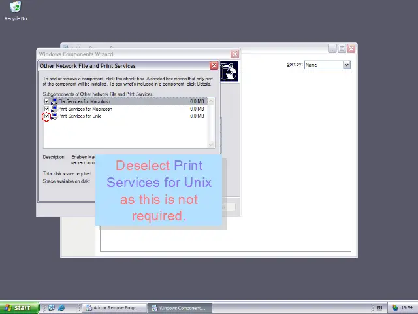Screen dimensions: 418x314
Task: Switch to Add or Remove Programs taskbar button
Action: (114, 308)
